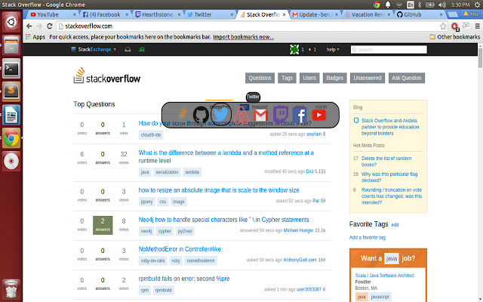Click the Tags navigation button

[x=287, y=78]
